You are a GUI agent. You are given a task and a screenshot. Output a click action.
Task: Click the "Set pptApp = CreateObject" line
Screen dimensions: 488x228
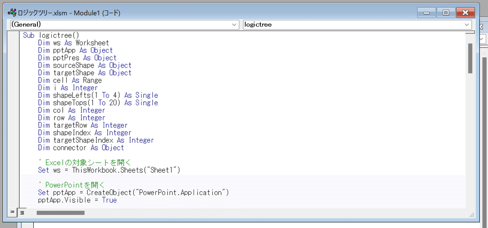133,193
